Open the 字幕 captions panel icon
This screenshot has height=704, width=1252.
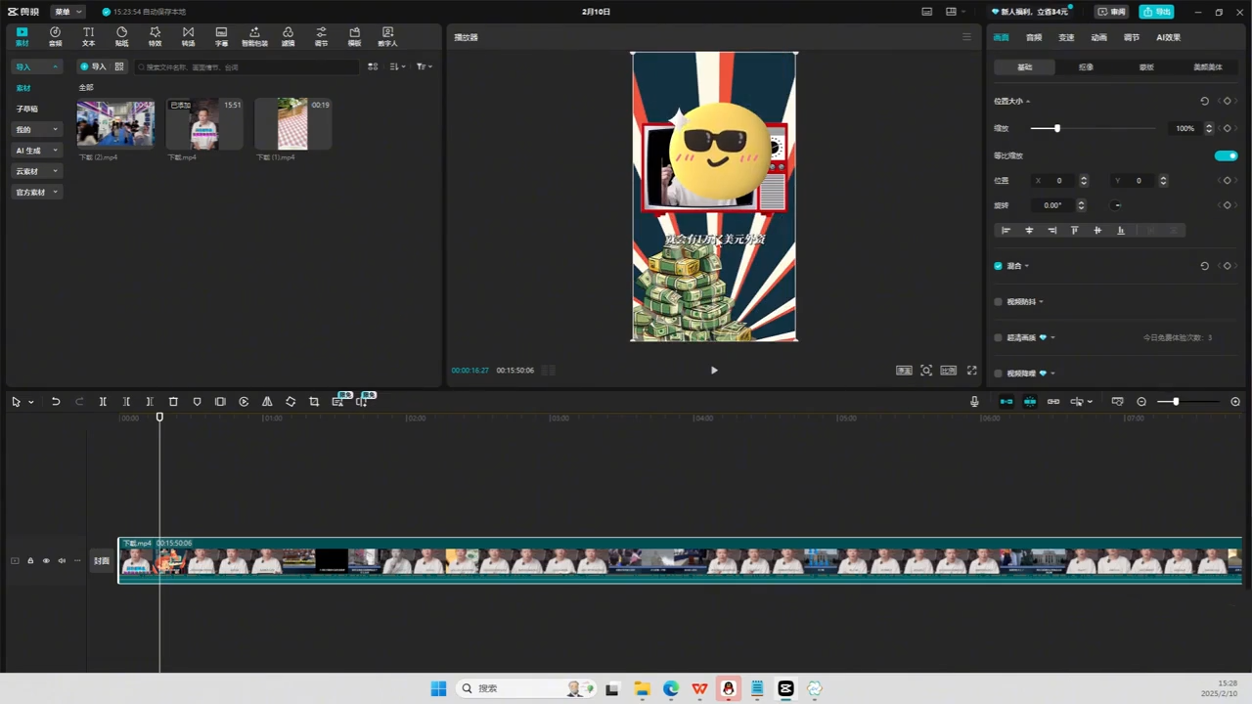[221, 36]
